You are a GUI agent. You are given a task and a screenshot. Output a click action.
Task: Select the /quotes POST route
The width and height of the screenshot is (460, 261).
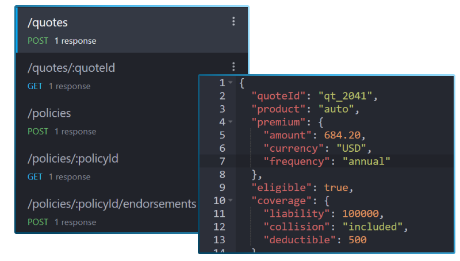(132, 30)
